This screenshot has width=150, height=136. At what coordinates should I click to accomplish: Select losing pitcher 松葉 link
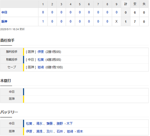41,60
